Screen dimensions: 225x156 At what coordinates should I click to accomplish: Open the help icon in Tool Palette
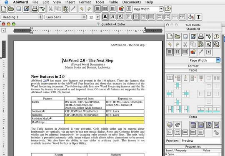216,36
